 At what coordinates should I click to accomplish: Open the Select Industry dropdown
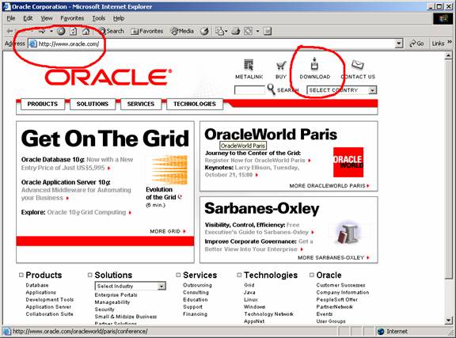(x=131, y=286)
